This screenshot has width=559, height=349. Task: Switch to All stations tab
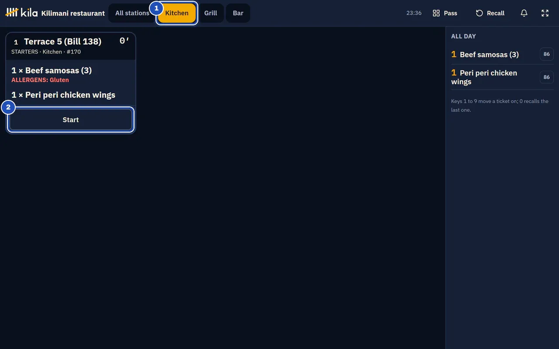(x=132, y=13)
